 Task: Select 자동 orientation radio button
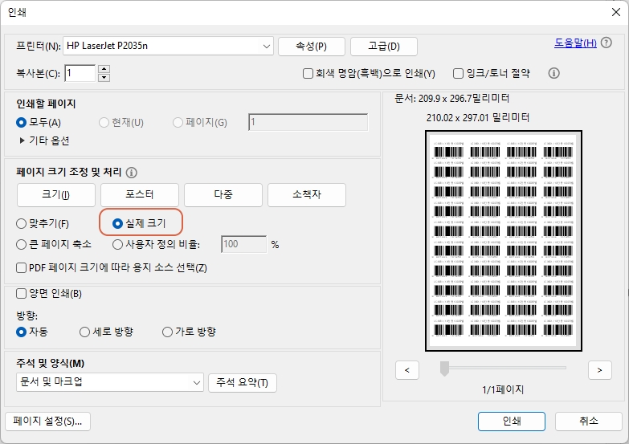21,332
